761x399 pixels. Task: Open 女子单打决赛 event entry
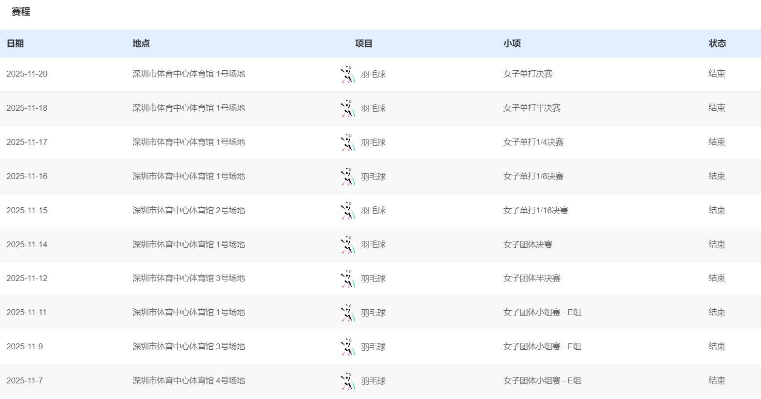tap(528, 74)
